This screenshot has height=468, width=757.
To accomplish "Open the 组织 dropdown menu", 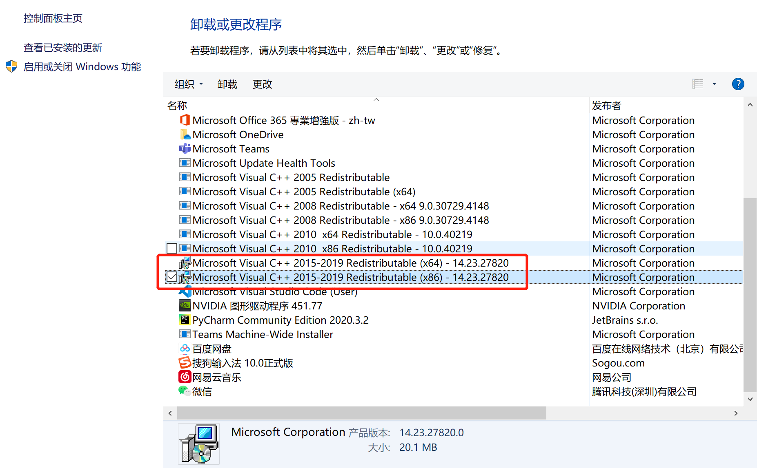I will [x=189, y=84].
